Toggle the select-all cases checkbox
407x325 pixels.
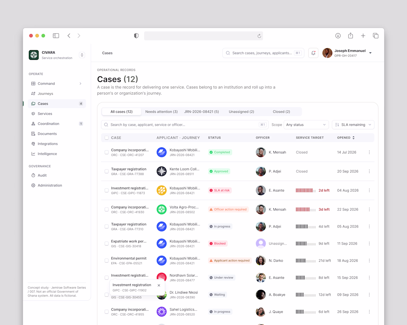[107, 138]
